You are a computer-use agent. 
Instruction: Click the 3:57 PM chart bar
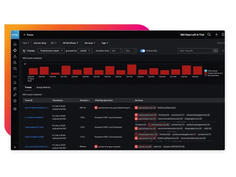coord(132,69)
